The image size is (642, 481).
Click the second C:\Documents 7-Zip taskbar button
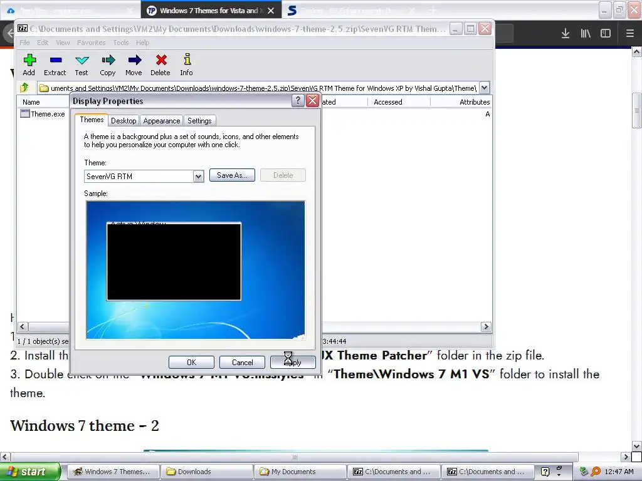[x=487, y=472]
